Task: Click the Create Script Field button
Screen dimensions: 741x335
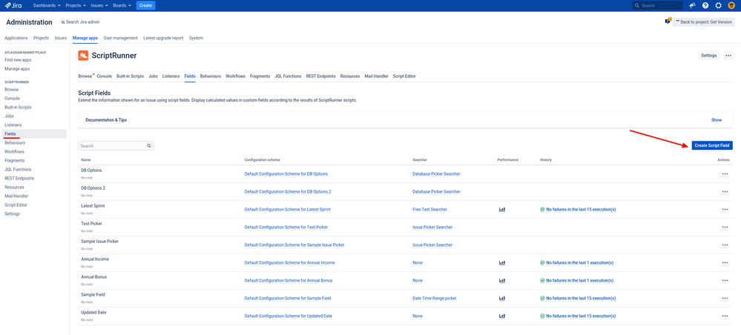Action: tap(712, 145)
